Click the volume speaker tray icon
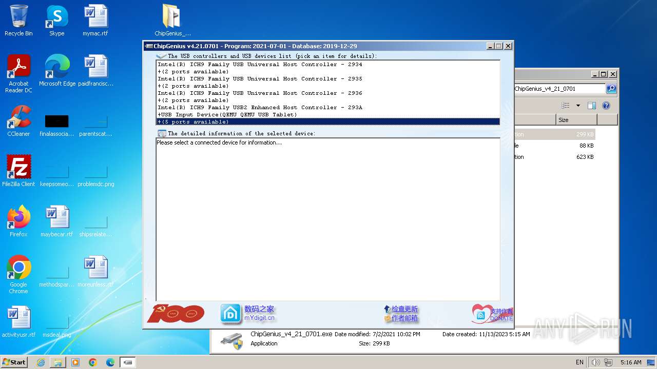The height and width of the screenshot is (369, 657). pos(595,362)
